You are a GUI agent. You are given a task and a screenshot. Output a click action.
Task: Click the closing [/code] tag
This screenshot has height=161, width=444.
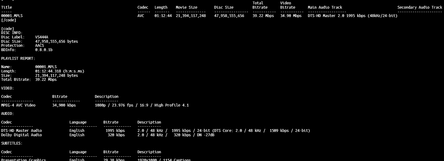point(9,20)
